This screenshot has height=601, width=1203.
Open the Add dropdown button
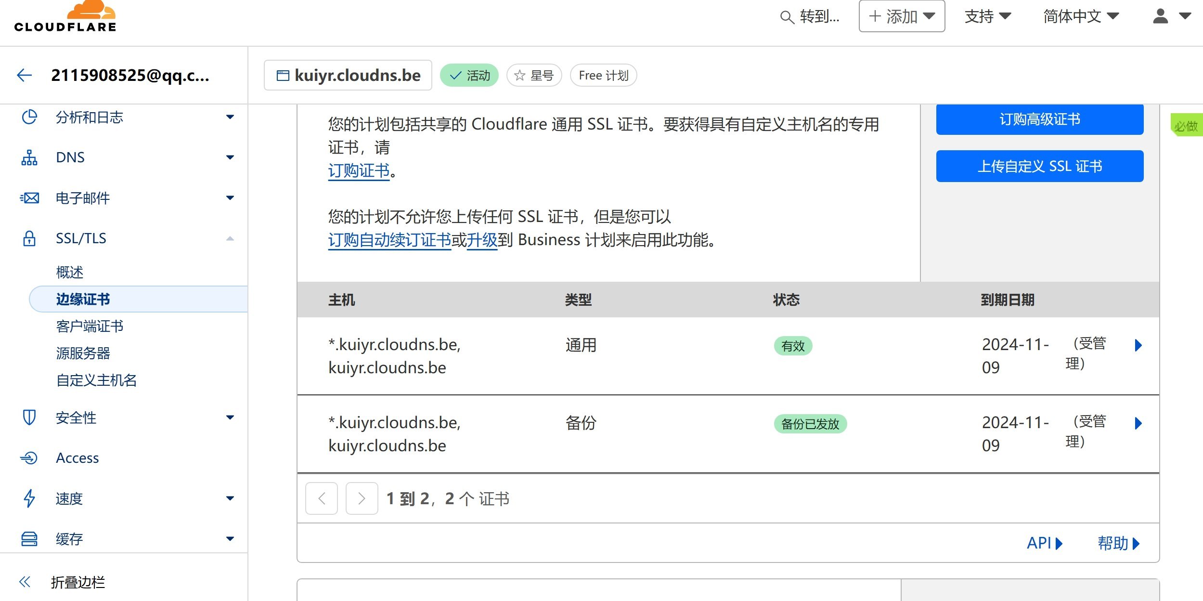[x=902, y=16]
